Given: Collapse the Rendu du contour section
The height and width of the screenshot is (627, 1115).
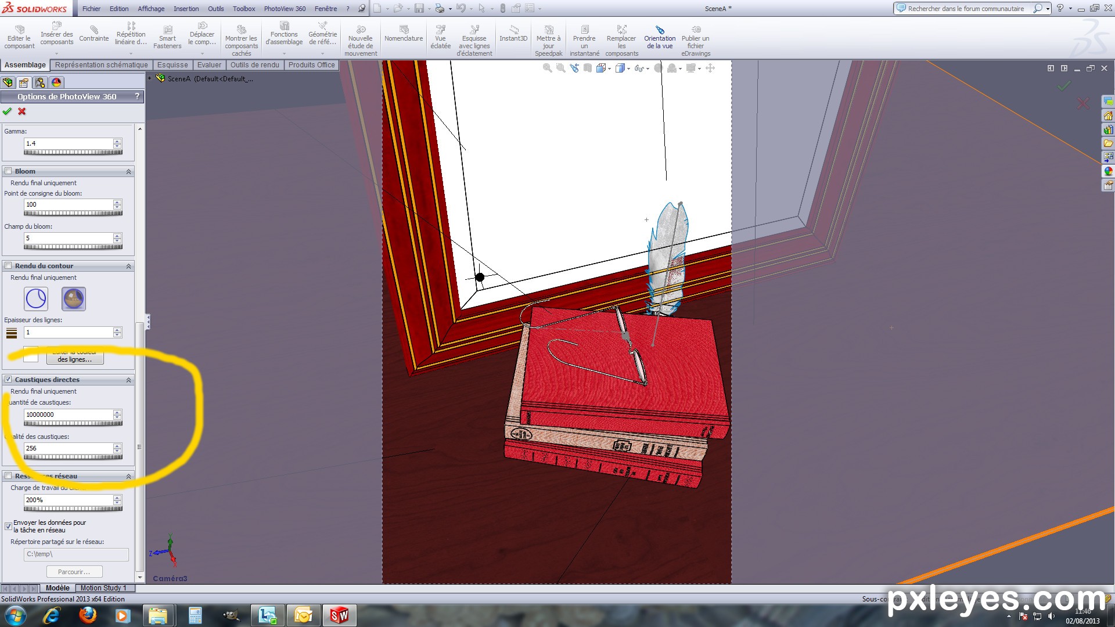Looking at the screenshot, I should coord(128,266).
